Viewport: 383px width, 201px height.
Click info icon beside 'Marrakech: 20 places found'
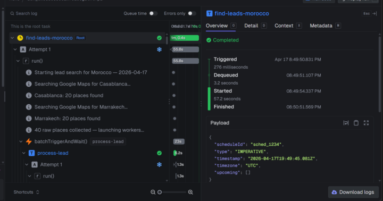pos(29,119)
